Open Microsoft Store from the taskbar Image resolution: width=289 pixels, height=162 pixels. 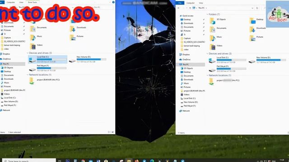[106, 161]
